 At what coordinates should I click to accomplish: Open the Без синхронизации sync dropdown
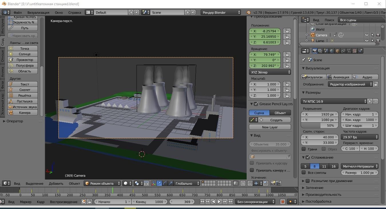tap(255, 202)
